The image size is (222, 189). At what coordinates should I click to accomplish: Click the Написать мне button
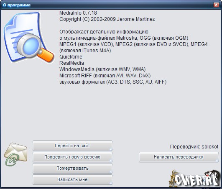(x=72, y=179)
